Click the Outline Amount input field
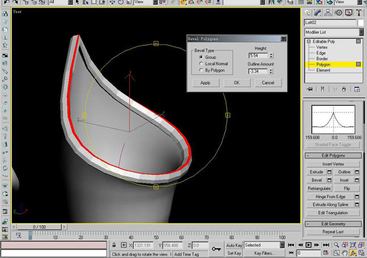367x258 pixels. [x=258, y=71]
